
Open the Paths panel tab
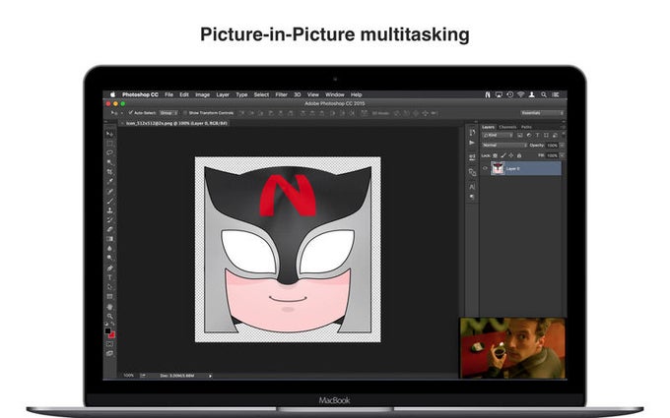tap(526, 127)
